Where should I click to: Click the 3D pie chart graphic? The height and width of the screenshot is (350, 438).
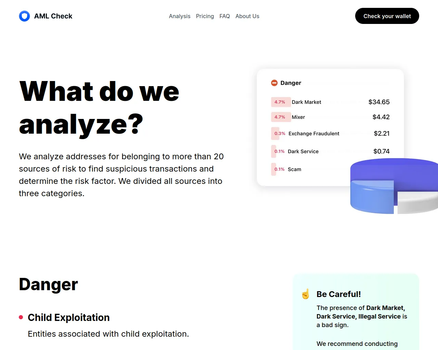point(394,186)
